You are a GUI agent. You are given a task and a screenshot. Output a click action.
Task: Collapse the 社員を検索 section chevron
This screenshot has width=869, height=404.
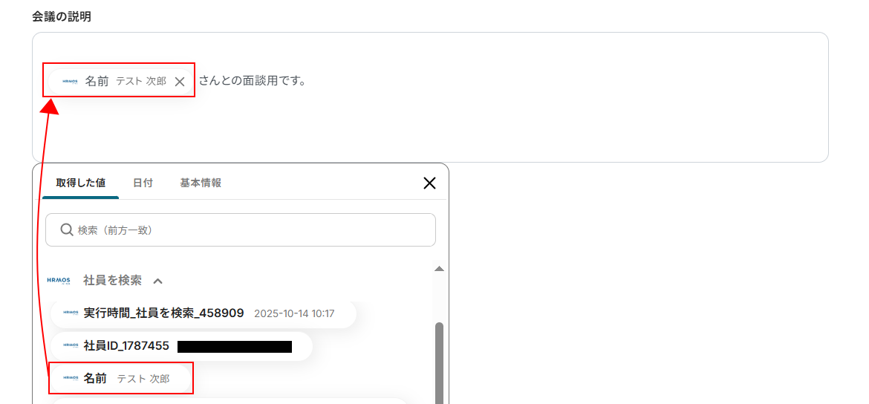point(158,281)
